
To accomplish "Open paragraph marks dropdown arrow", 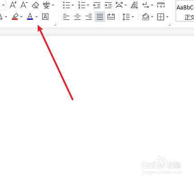I will pyautogui.click(x=152, y=5).
